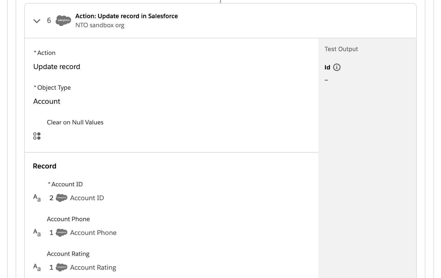Click the Salesforce icon in Account ID pill

click(x=61, y=198)
